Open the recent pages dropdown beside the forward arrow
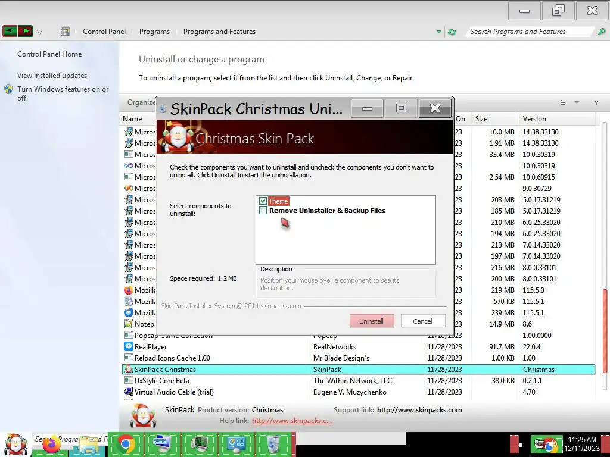Image resolution: width=610 pixels, height=457 pixels. tap(39, 32)
